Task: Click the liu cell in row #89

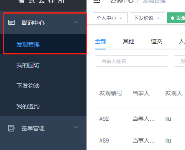Action: [173, 141]
